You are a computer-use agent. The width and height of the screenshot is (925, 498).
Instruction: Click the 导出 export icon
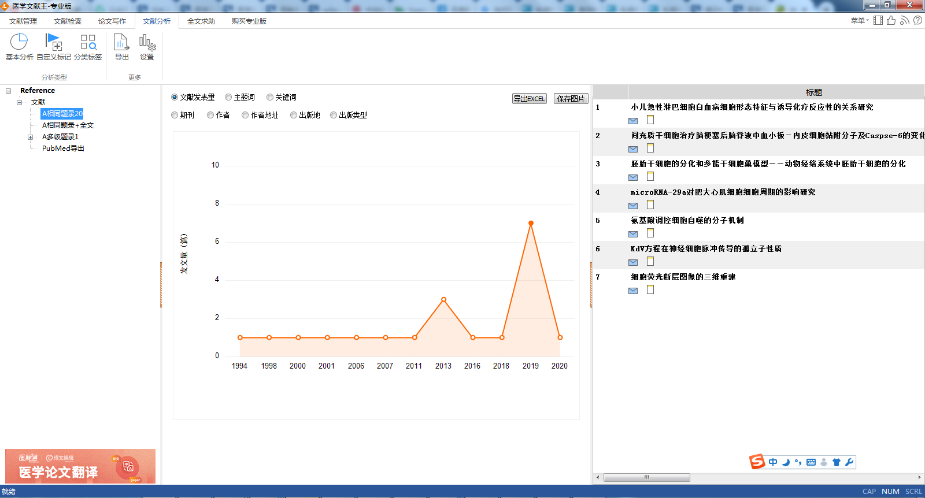point(121,43)
